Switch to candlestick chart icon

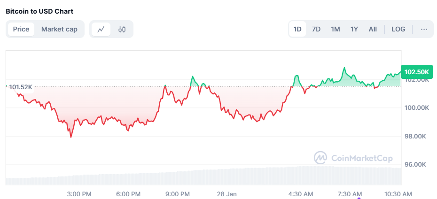[122, 29]
